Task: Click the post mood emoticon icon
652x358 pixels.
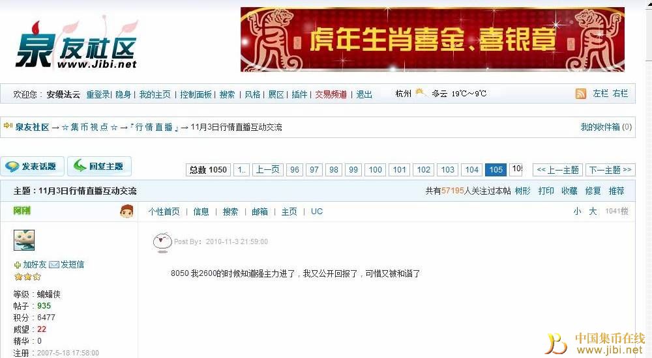Action: [x=162, y=243]
